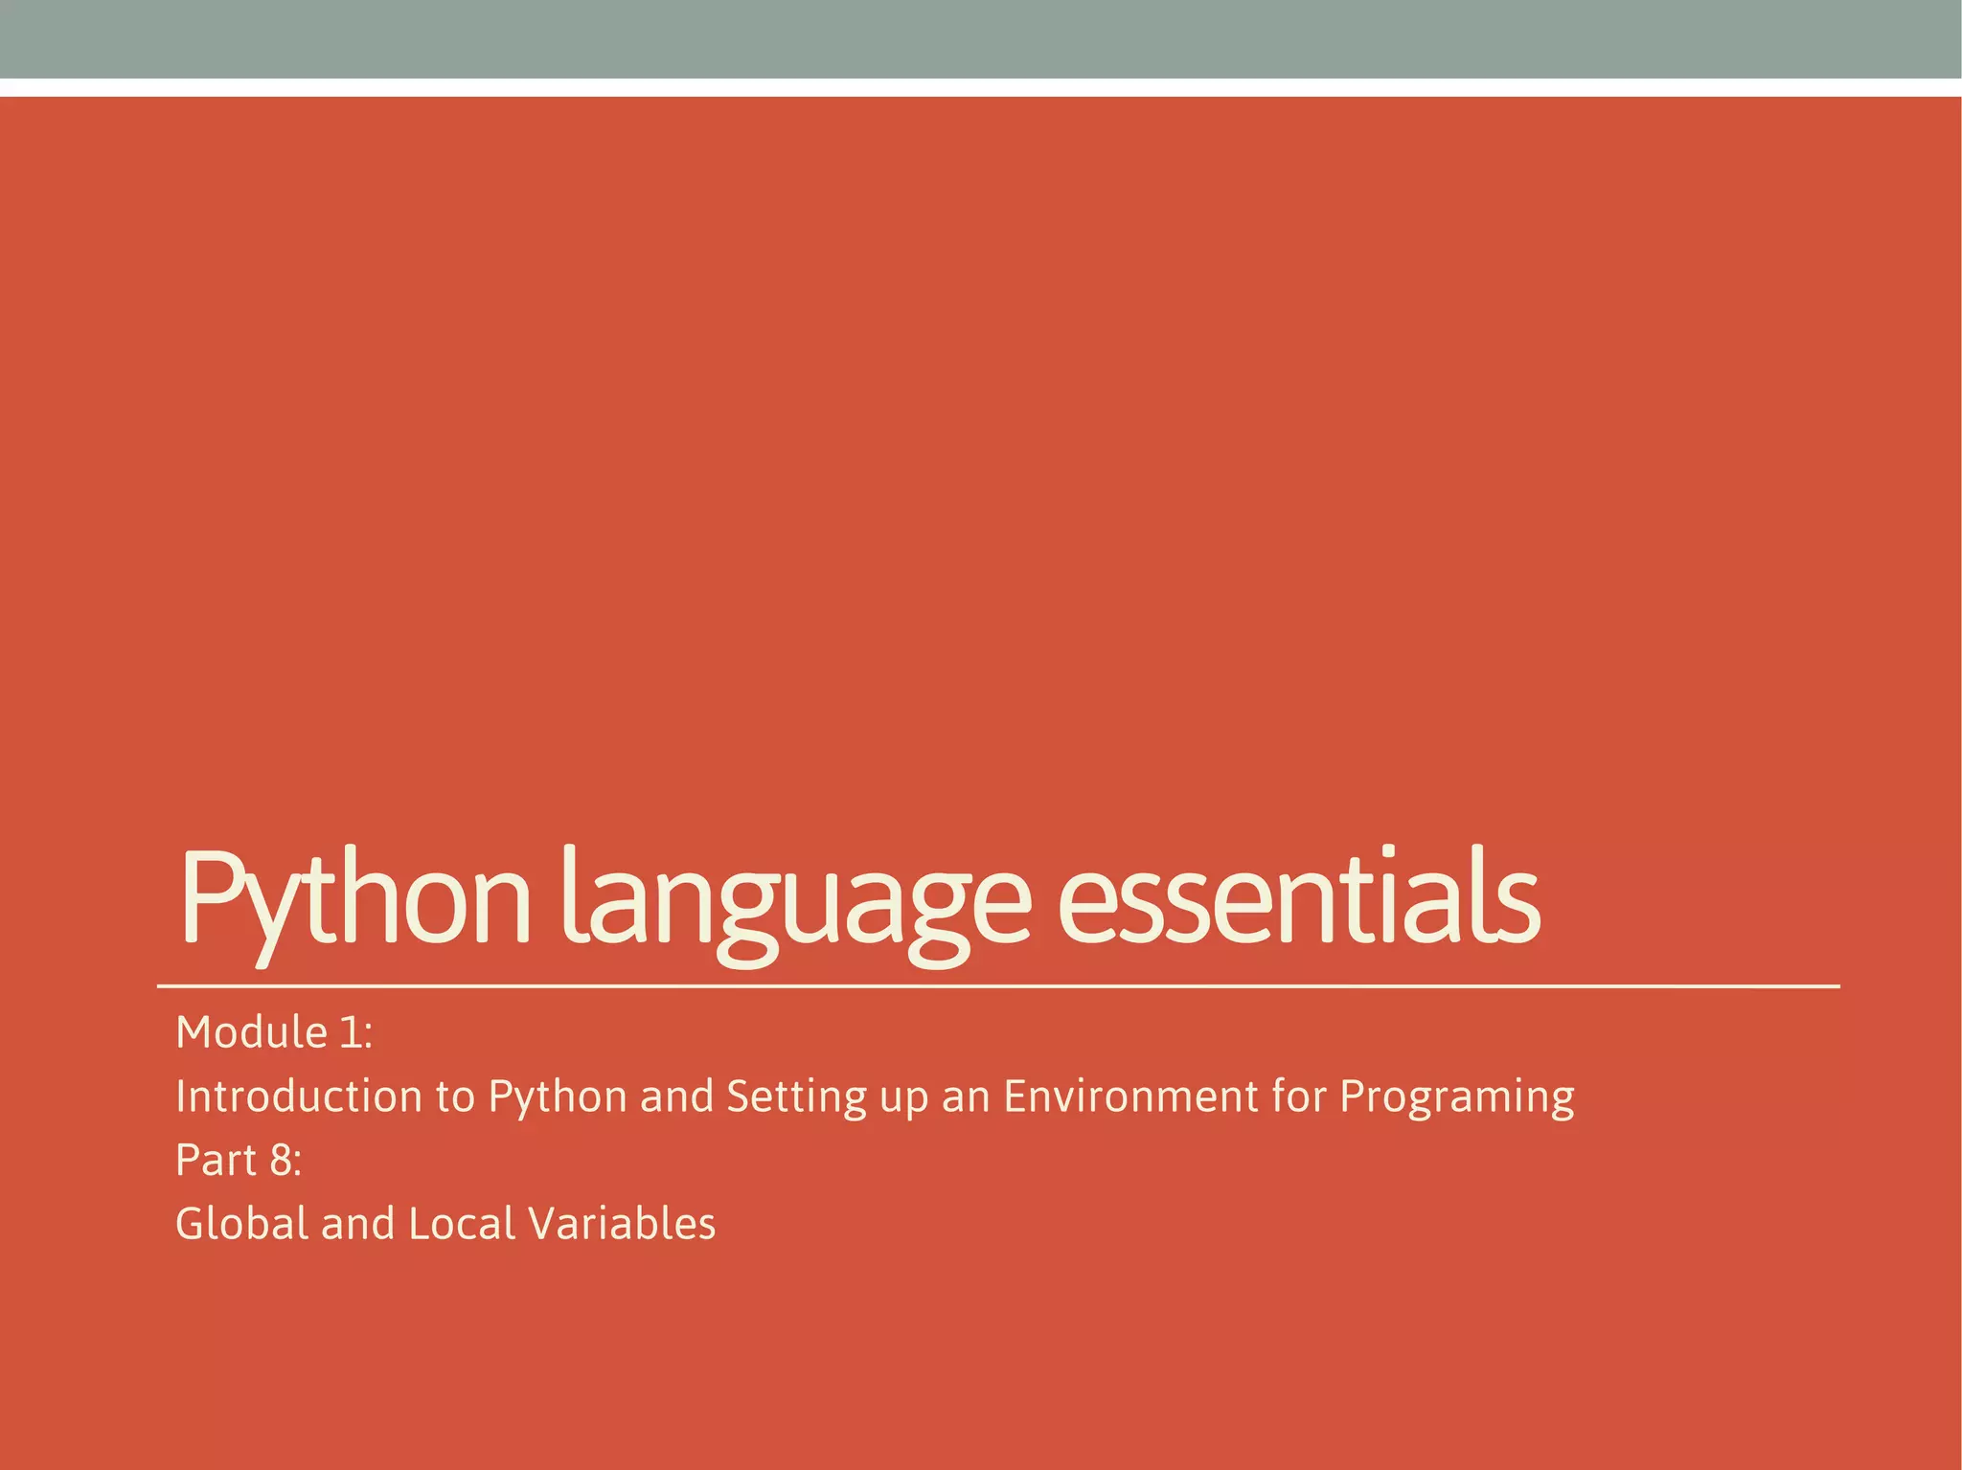This screenshot has height=1470, width=1962.
Task: Click the word 'Variables' in the last line
Action: point(622,1224)
